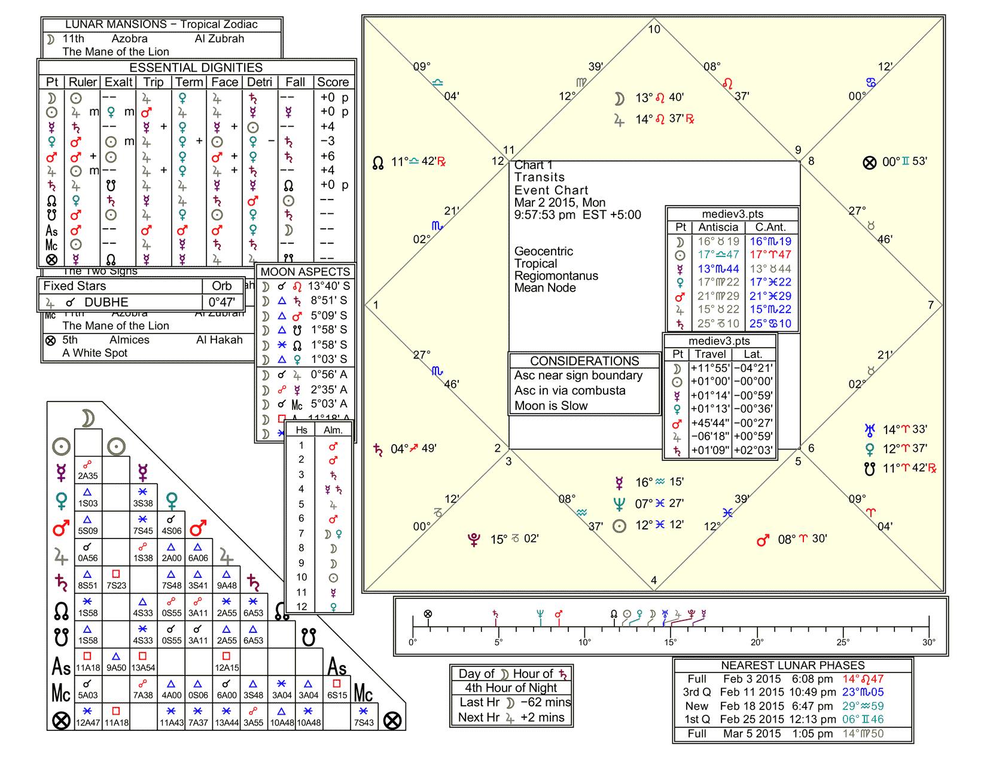
Task: Click the Full Moon Mar 5 2015 entry
Action: tap(790, 734)
